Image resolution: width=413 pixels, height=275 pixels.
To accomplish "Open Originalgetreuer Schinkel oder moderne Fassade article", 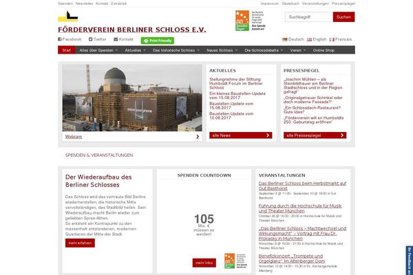I will click(313, 100).
